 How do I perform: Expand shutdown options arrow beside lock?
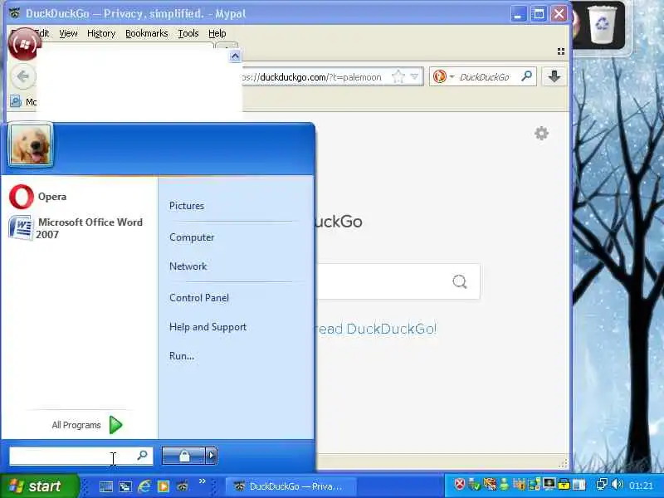pos(212,456)
